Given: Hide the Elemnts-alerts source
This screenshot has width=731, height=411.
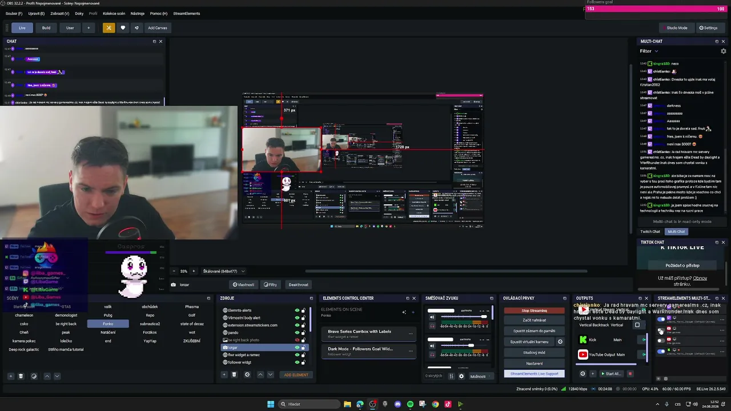Looking at the screenshot, I should click(x=297, y=311).
